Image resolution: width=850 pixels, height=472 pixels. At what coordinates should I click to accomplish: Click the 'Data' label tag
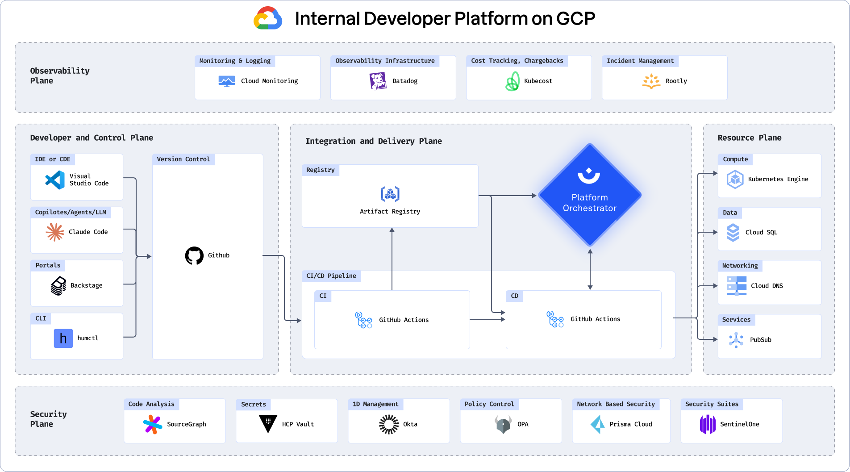730,213
